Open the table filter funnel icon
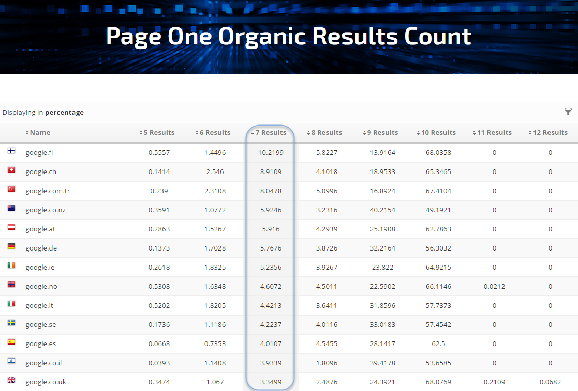 568,112
